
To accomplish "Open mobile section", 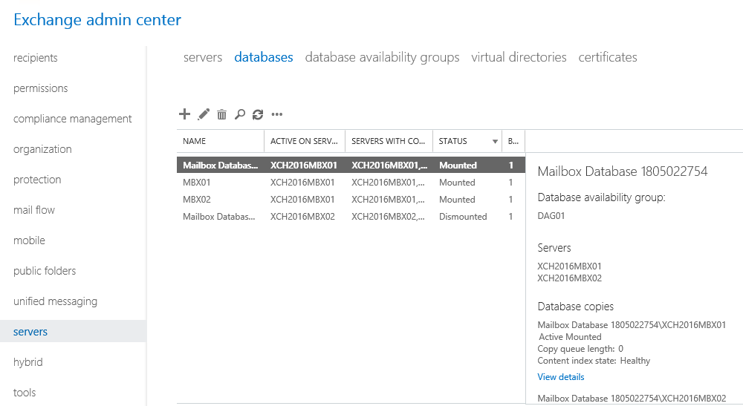I will coord(30,240).
